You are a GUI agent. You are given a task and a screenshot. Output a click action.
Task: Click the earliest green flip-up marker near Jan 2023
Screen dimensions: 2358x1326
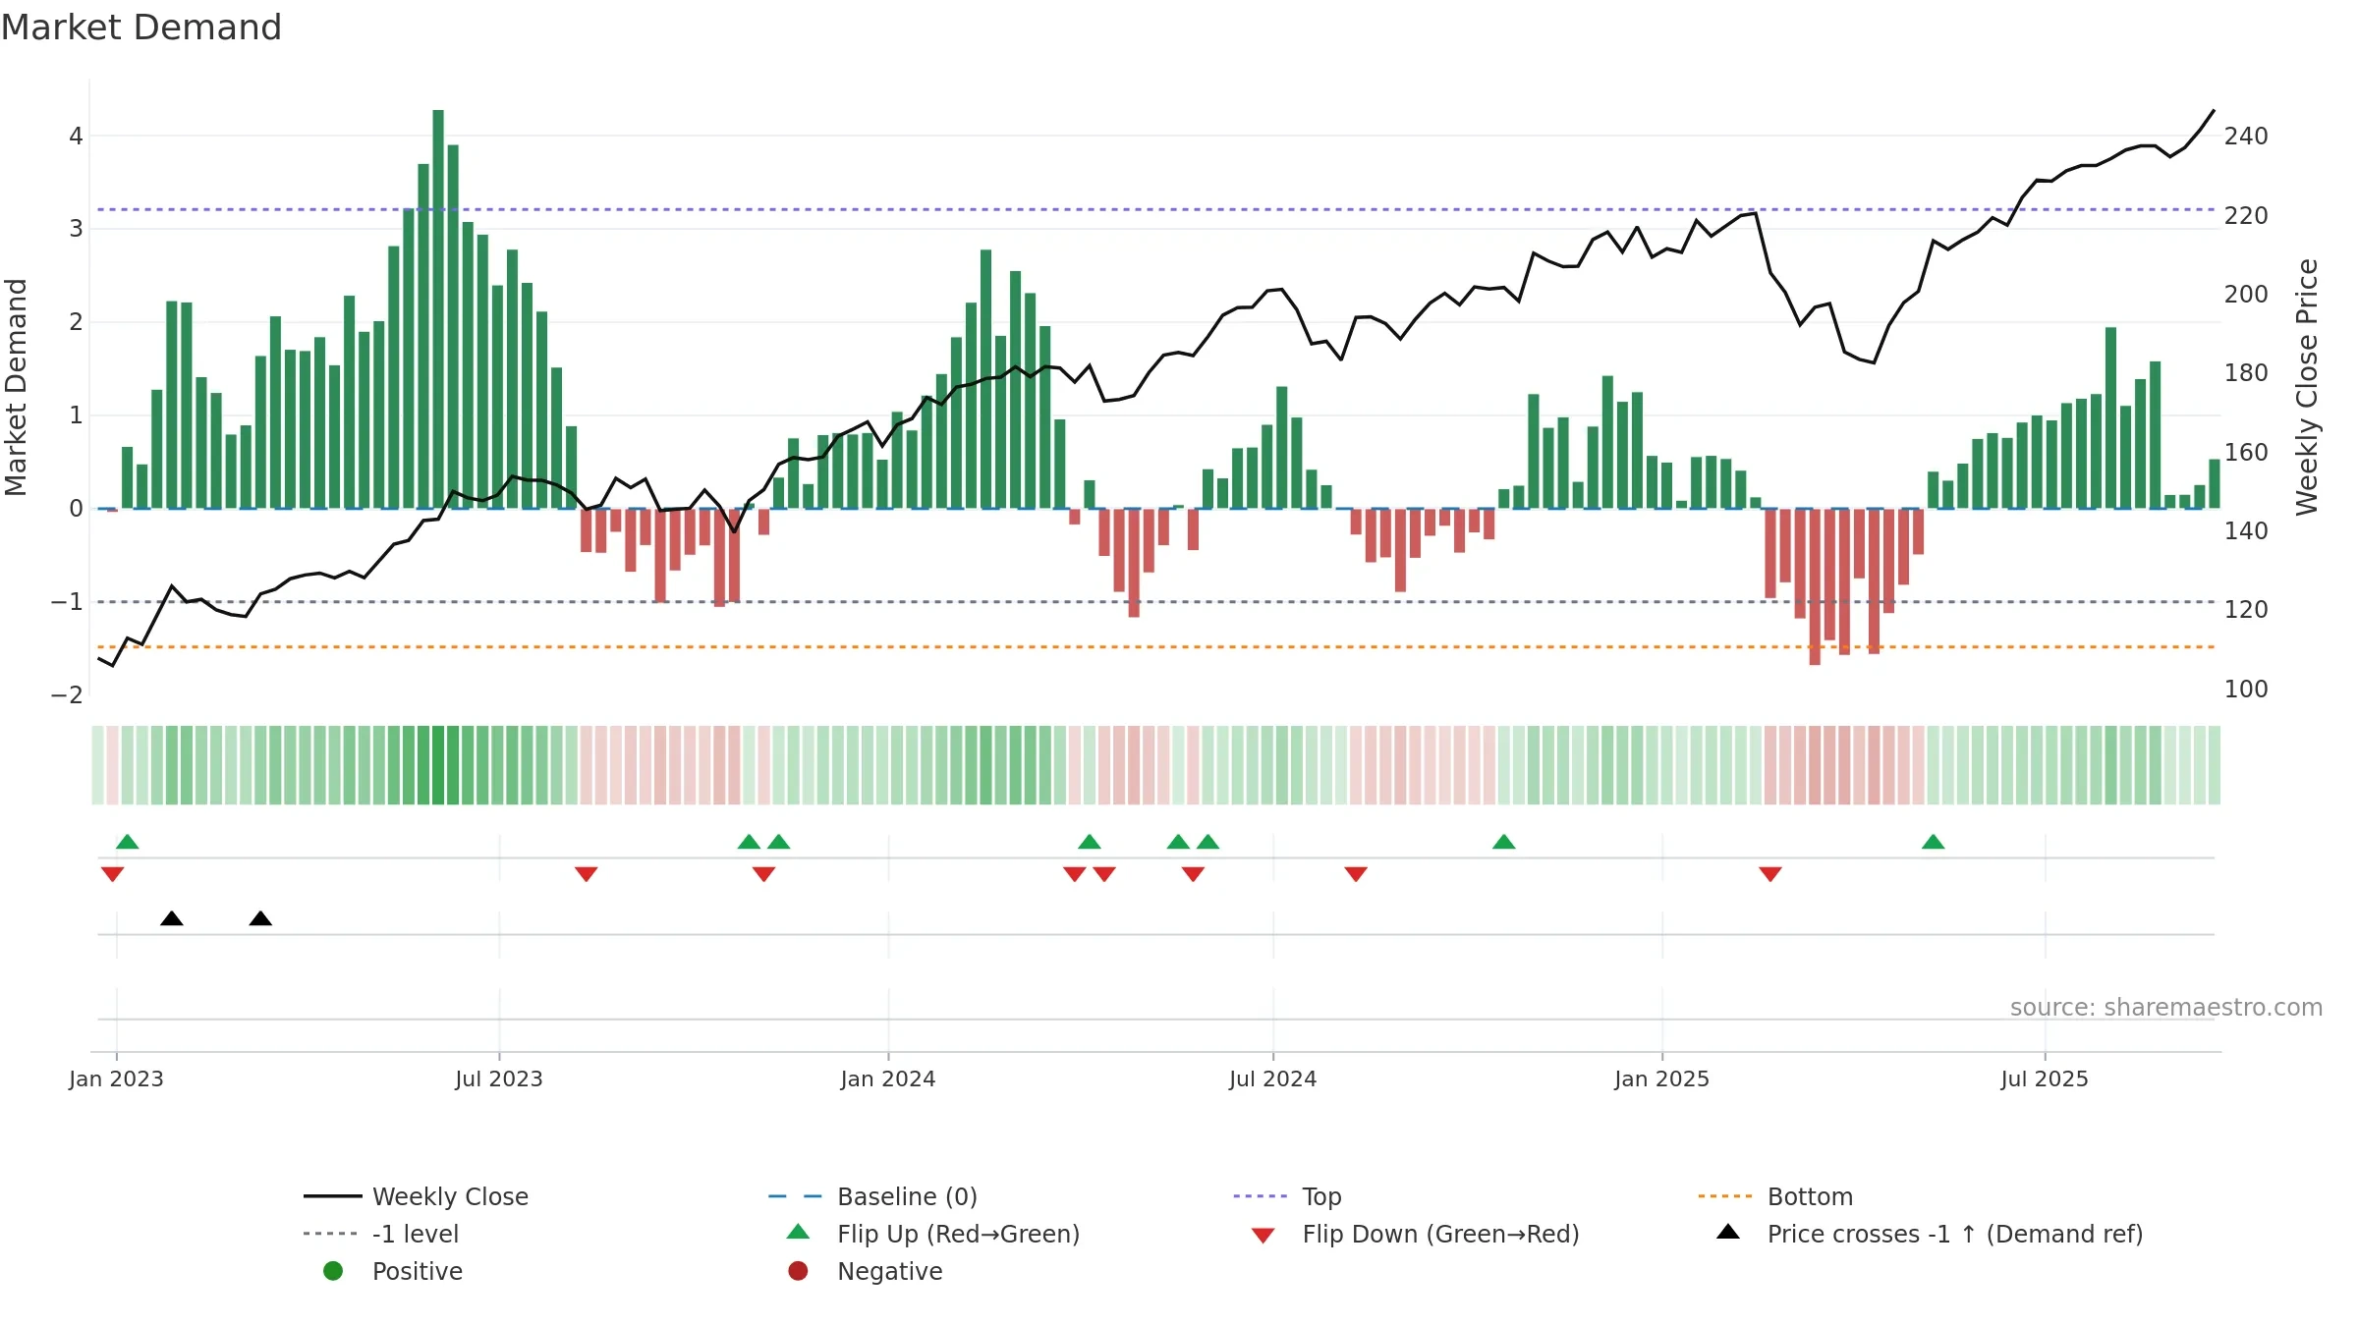[128, 842]
